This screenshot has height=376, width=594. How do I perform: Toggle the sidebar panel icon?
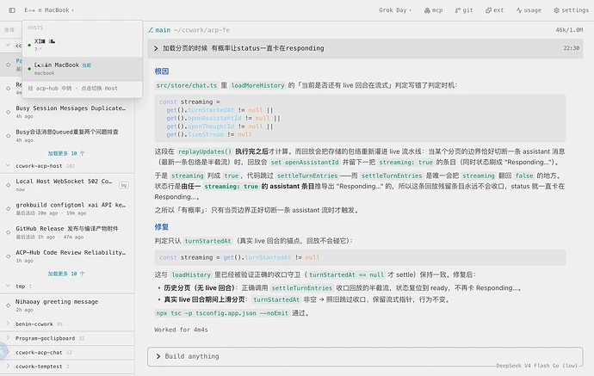tap(12, 10)
